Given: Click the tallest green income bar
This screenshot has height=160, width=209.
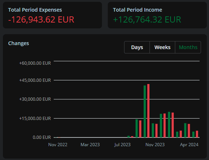Looking at the screenshot, I should coord(145,111).
